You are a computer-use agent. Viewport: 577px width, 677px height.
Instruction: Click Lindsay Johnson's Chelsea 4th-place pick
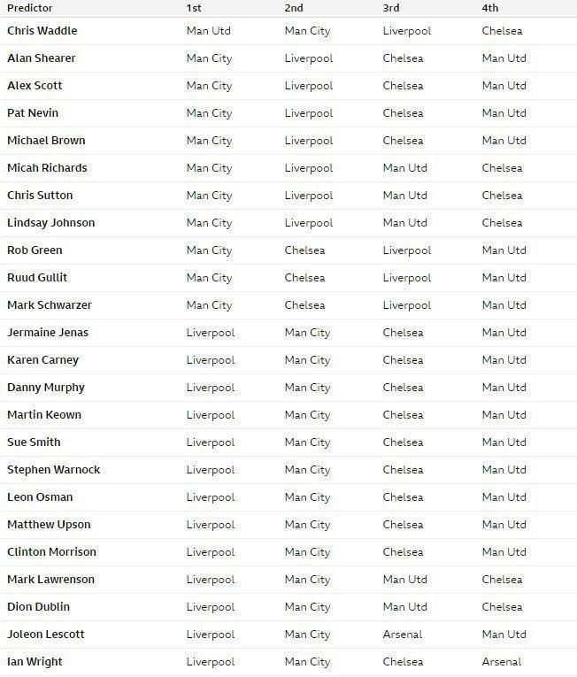point(502,223)
